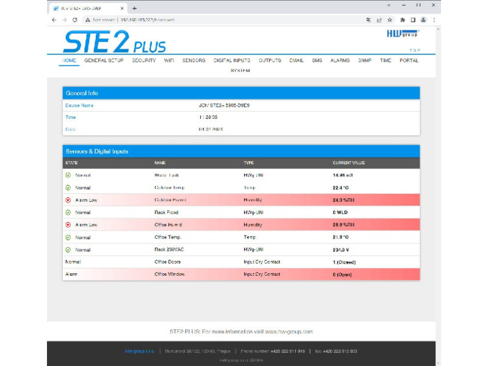Image resolution: width=488 pixels, height=366 pixels.
Task: Open the HOME menu tab
Action: [x=69, y=60]
